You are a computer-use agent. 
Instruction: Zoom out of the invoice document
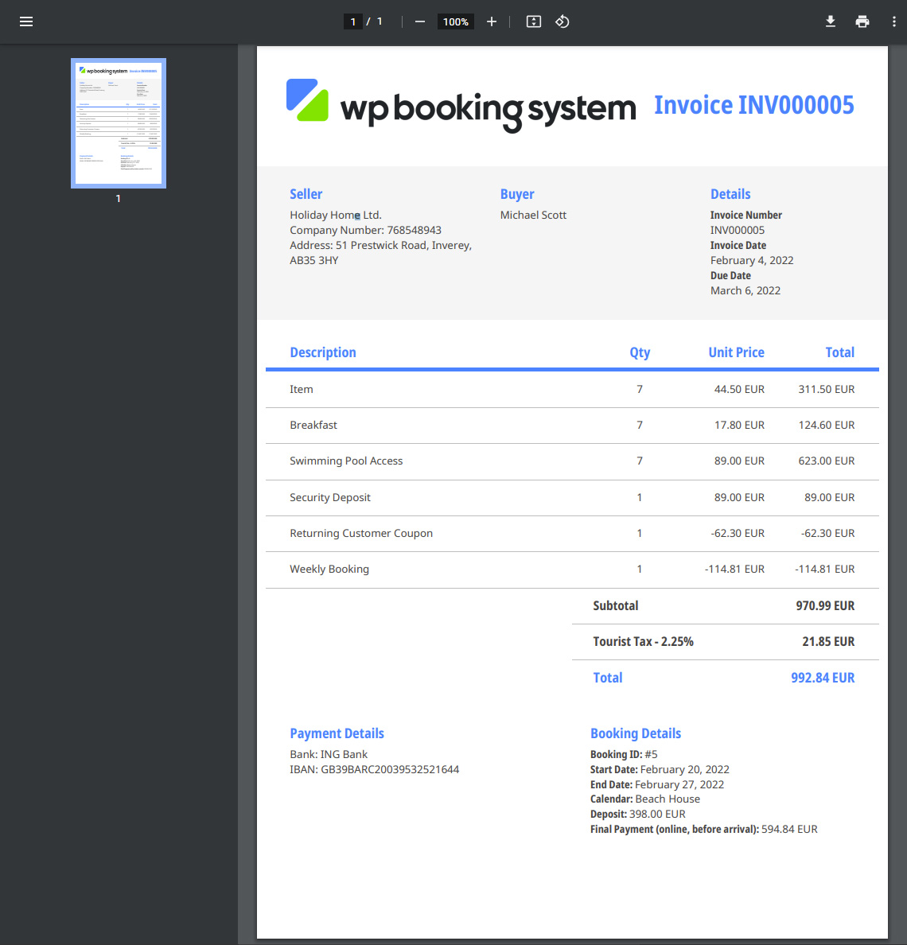coord(419,21)
